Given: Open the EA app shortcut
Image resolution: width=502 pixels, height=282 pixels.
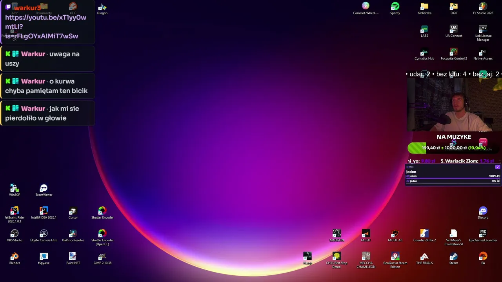Looking at the screenshot, I should coord(483,258).
